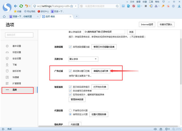The height and width of the screenshot is (131, 182).
Task: Click the back navigation arrow
Action: [16, 6]
